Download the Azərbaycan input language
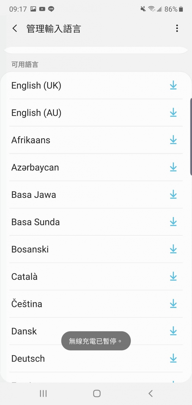This screenshot has height=405, width=192. pyautogui.click(x=173, y=167)
